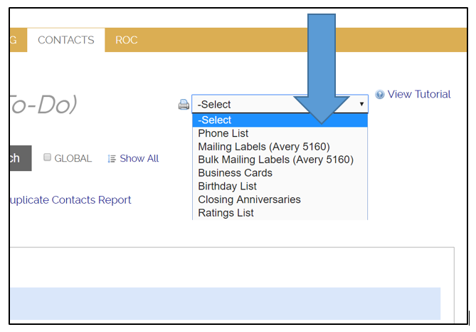Image resolution: width=476 pixels, height=332 pixels.
Task: Select Ratings List from the dropdown
Action: [x=226, y=213]
